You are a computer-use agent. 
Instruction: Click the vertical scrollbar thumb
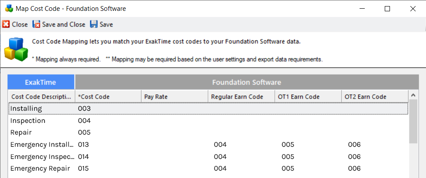pos(413,121)
